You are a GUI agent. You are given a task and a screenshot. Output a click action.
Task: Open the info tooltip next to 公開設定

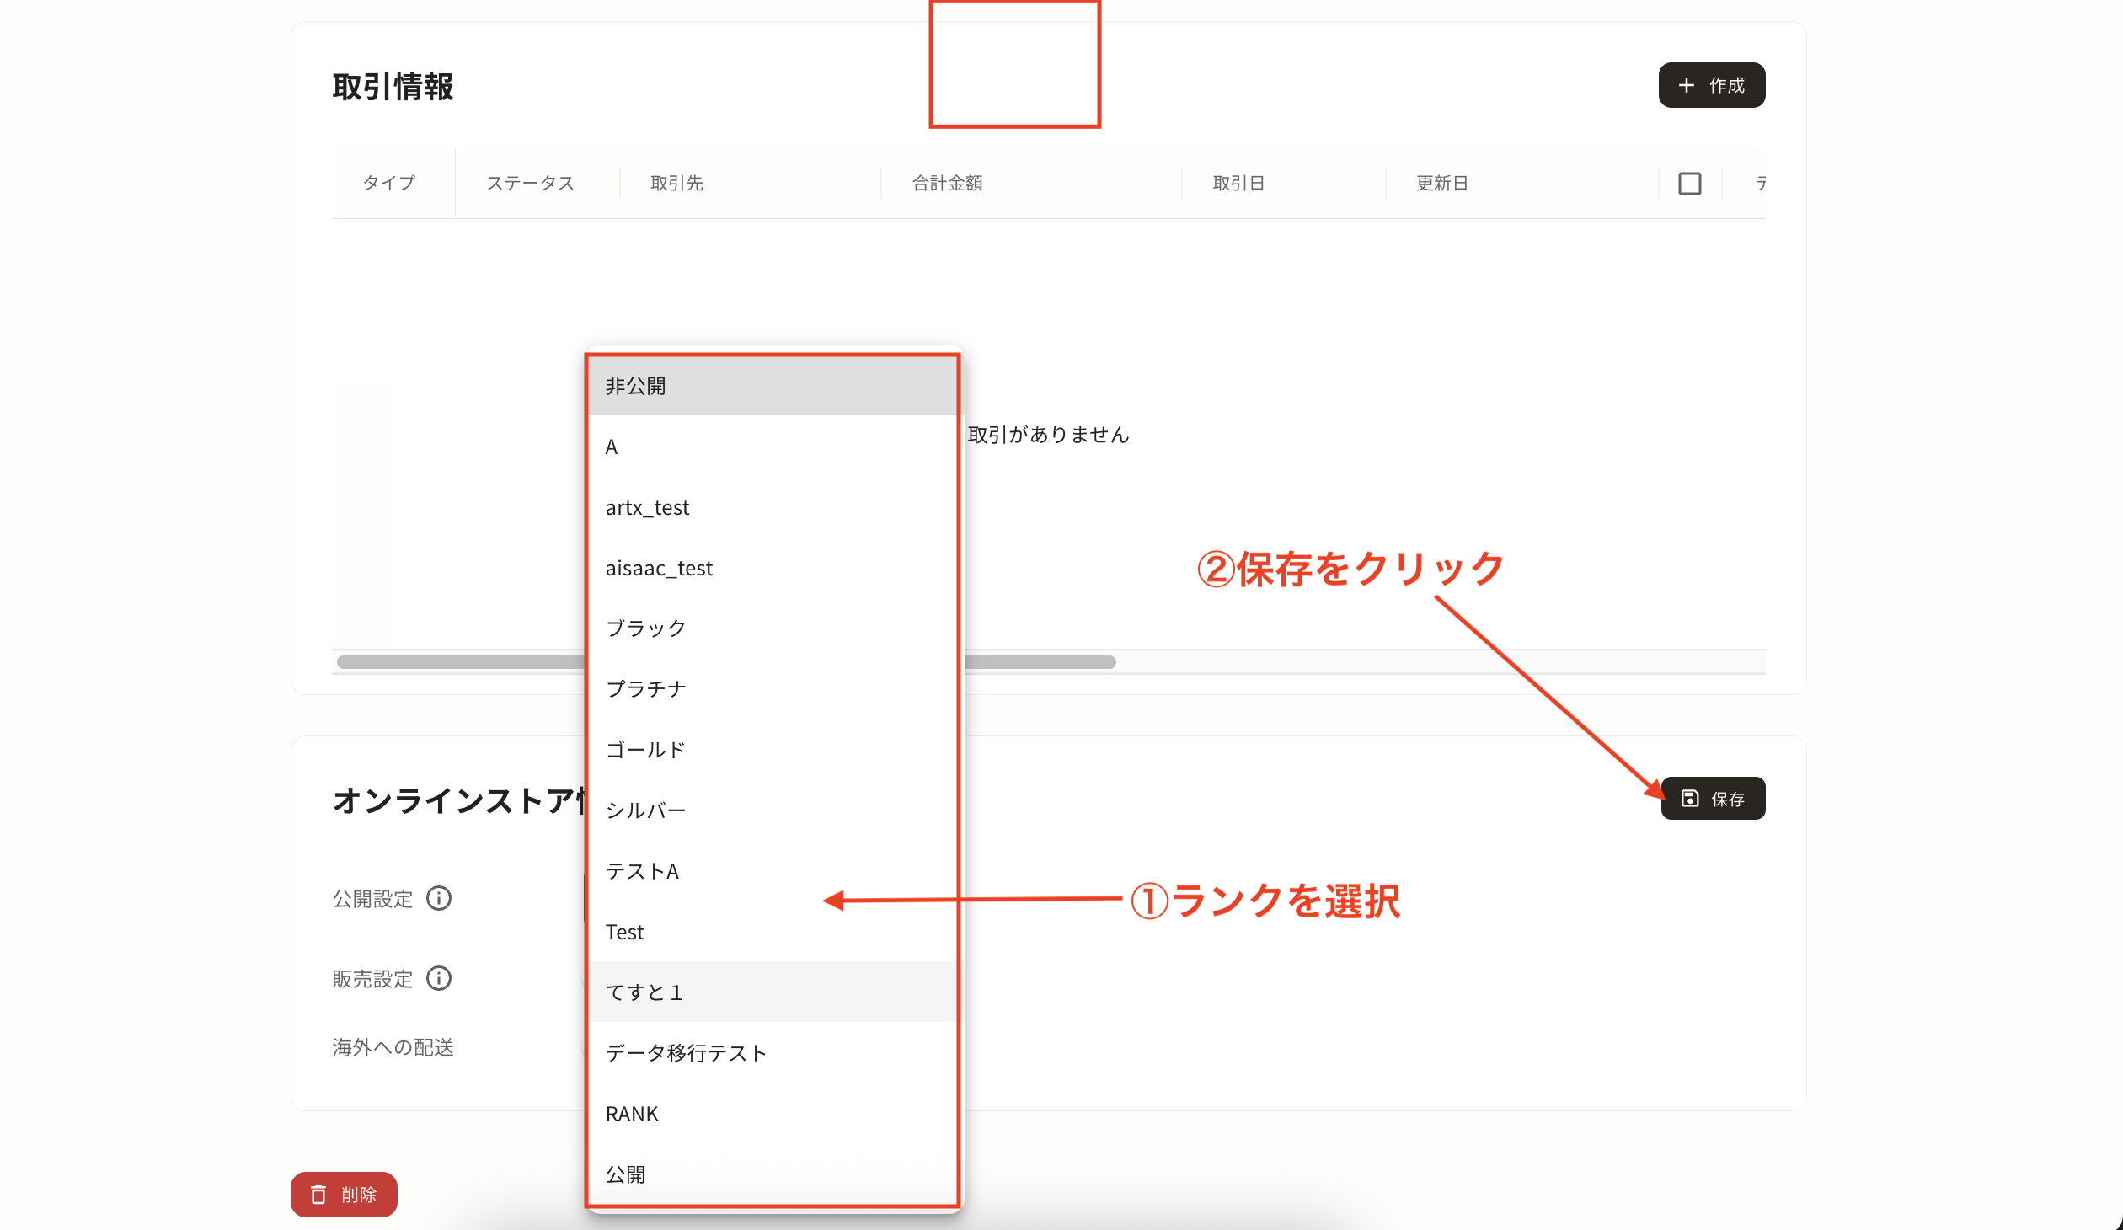pos(439,898)
